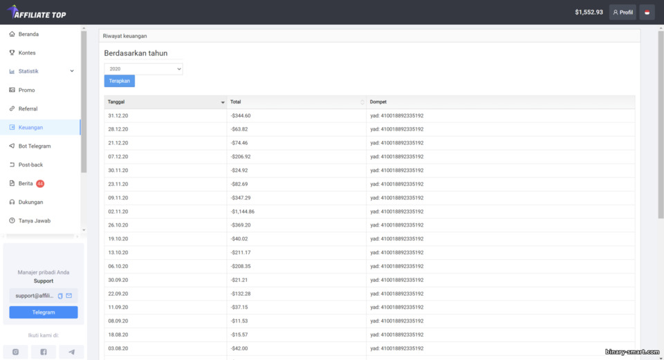Click the blue Telegram button
664x360 pixels.
click(43, 312)
